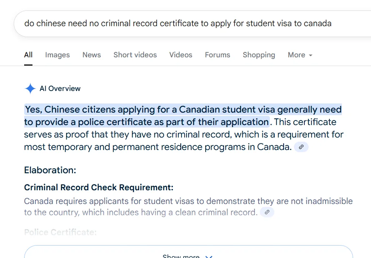Click the highlighted Yes, Chinese citizens answer text
Screen dimensions: 371x258
pyautogui.click(x=183, y=110)
